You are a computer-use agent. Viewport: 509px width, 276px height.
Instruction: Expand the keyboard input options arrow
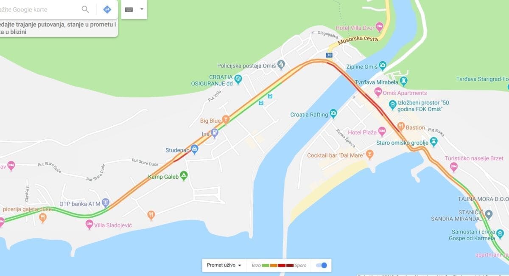[x=142, y=9]
